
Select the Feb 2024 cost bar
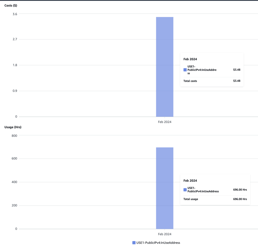coord(164,67)
